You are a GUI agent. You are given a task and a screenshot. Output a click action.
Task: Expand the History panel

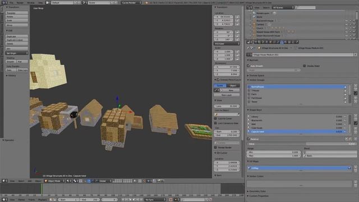coord(11,75)
